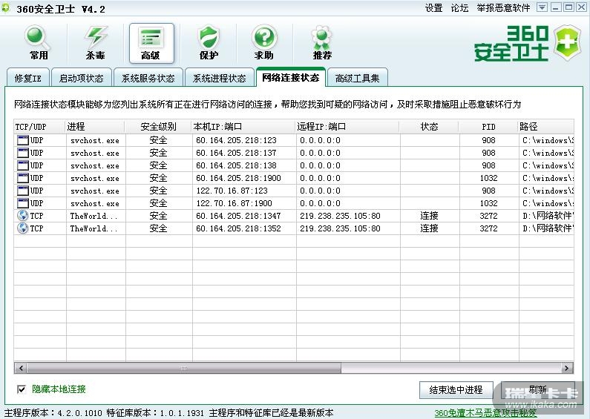
Task: Select local address 122.70.16.87:123
Action: pyautogui.click(x=232, y=191)
